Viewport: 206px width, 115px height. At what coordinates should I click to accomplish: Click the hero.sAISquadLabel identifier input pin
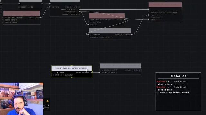pyautogui.click(x=149, y=13)
